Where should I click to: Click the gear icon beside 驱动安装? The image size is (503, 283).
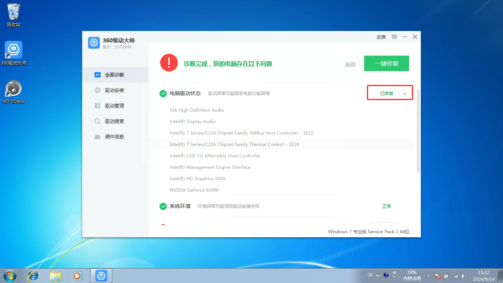pyautogui.click(x=98, y=90)
